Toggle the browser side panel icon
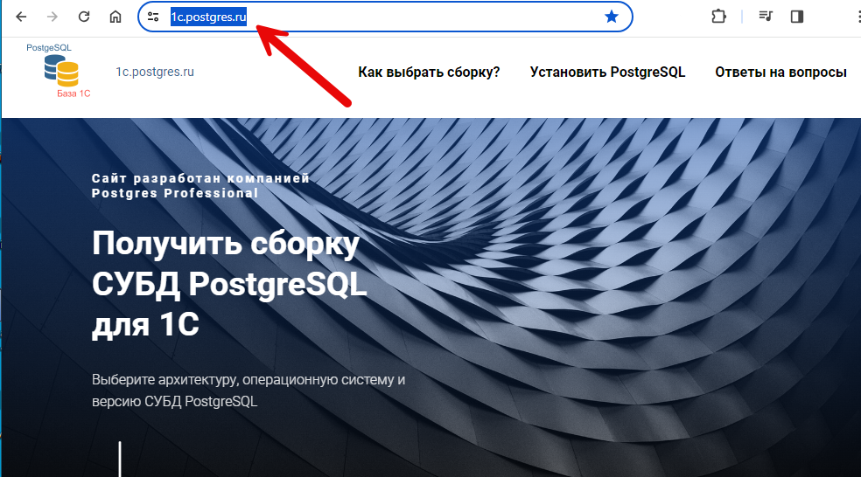 click(x=797, y=17)
